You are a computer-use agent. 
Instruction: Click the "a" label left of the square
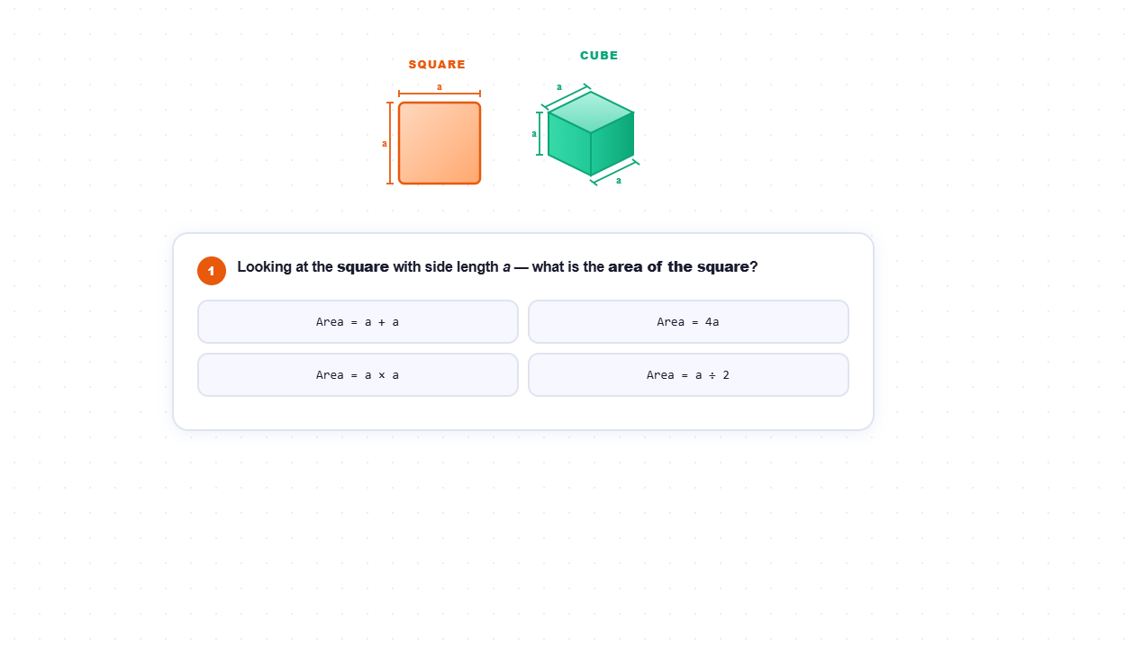[x=384, y=143]
